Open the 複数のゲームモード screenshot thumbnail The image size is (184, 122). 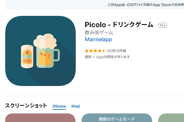pos(117,118)
